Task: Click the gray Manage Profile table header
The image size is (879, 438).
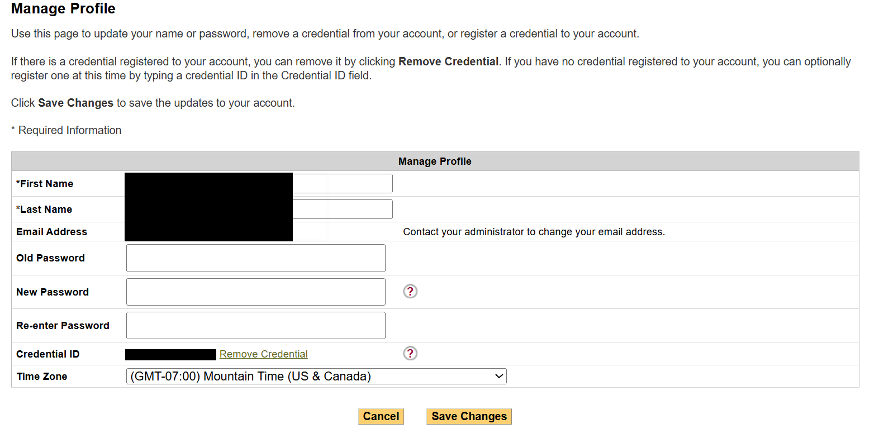Action: point(435,161)
